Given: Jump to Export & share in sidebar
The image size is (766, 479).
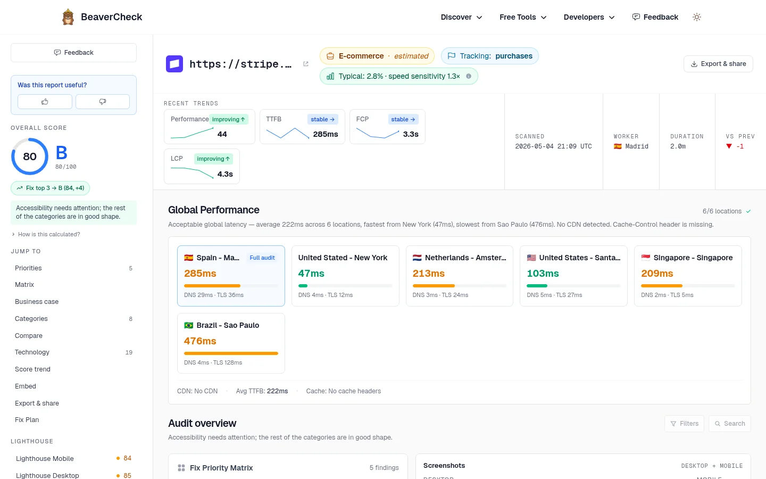Looking at the screenshot, I should [73, 403].
